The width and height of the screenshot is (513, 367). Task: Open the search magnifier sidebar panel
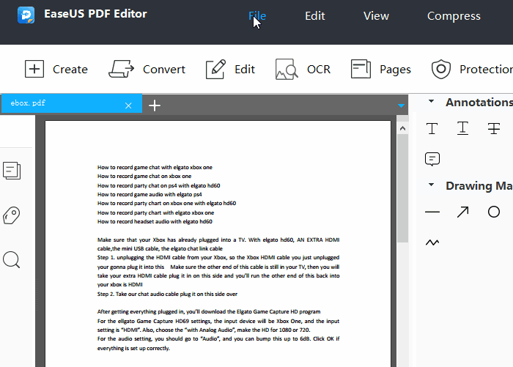click(x=12, y=260)
